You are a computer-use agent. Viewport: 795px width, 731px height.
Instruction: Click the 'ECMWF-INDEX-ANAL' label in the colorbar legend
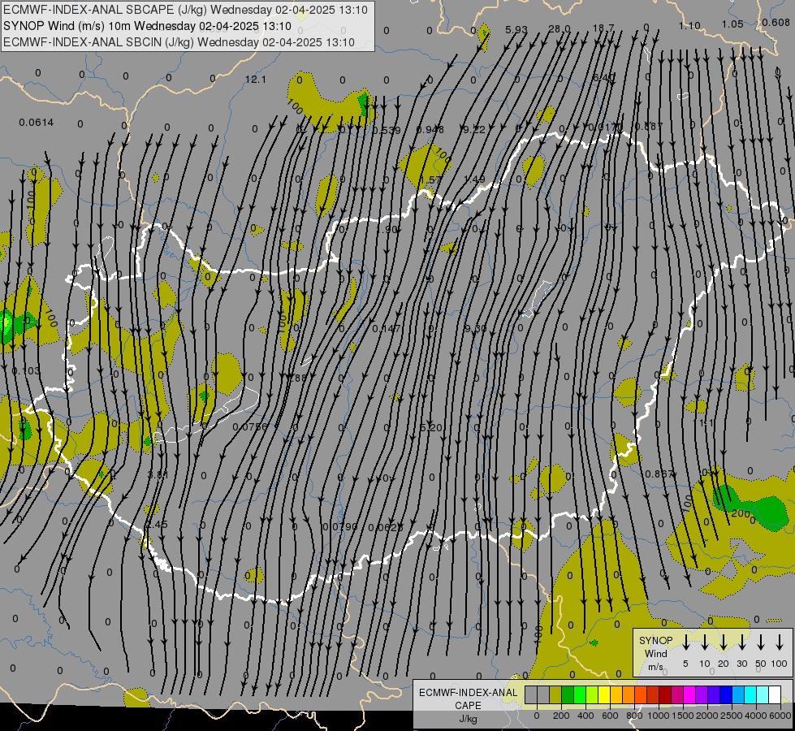(x=468, y=693)
